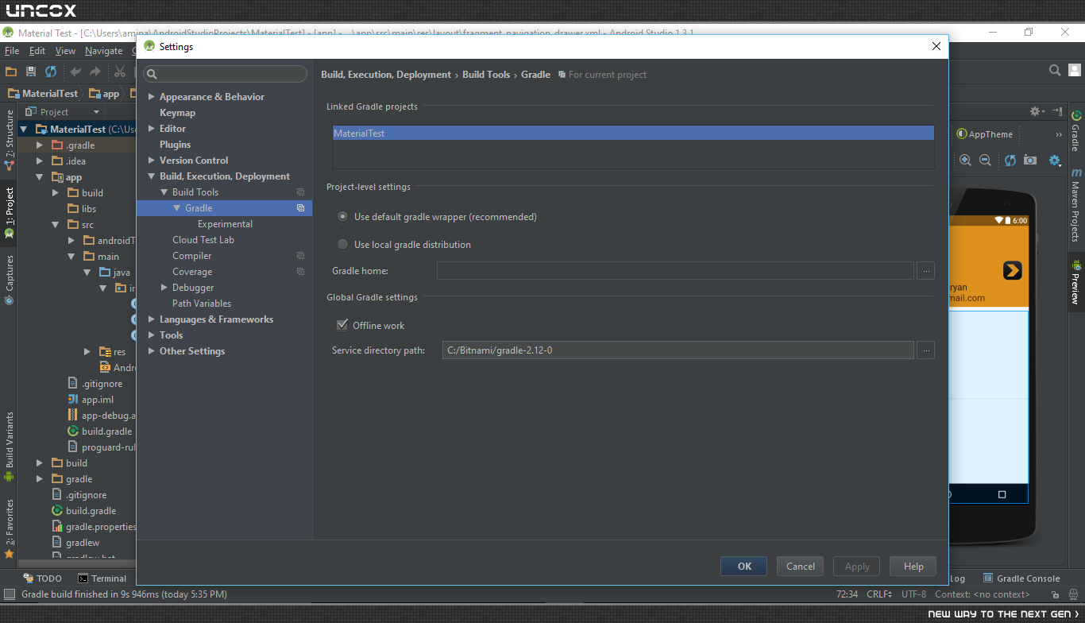
Task: Click the Redo arrow in main toolbar
Action: coord(95,72)
